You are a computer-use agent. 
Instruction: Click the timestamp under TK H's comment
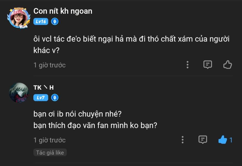[x=50, y=140]
